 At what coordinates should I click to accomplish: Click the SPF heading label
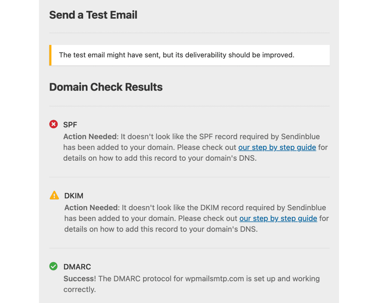[x=70, y=125]
